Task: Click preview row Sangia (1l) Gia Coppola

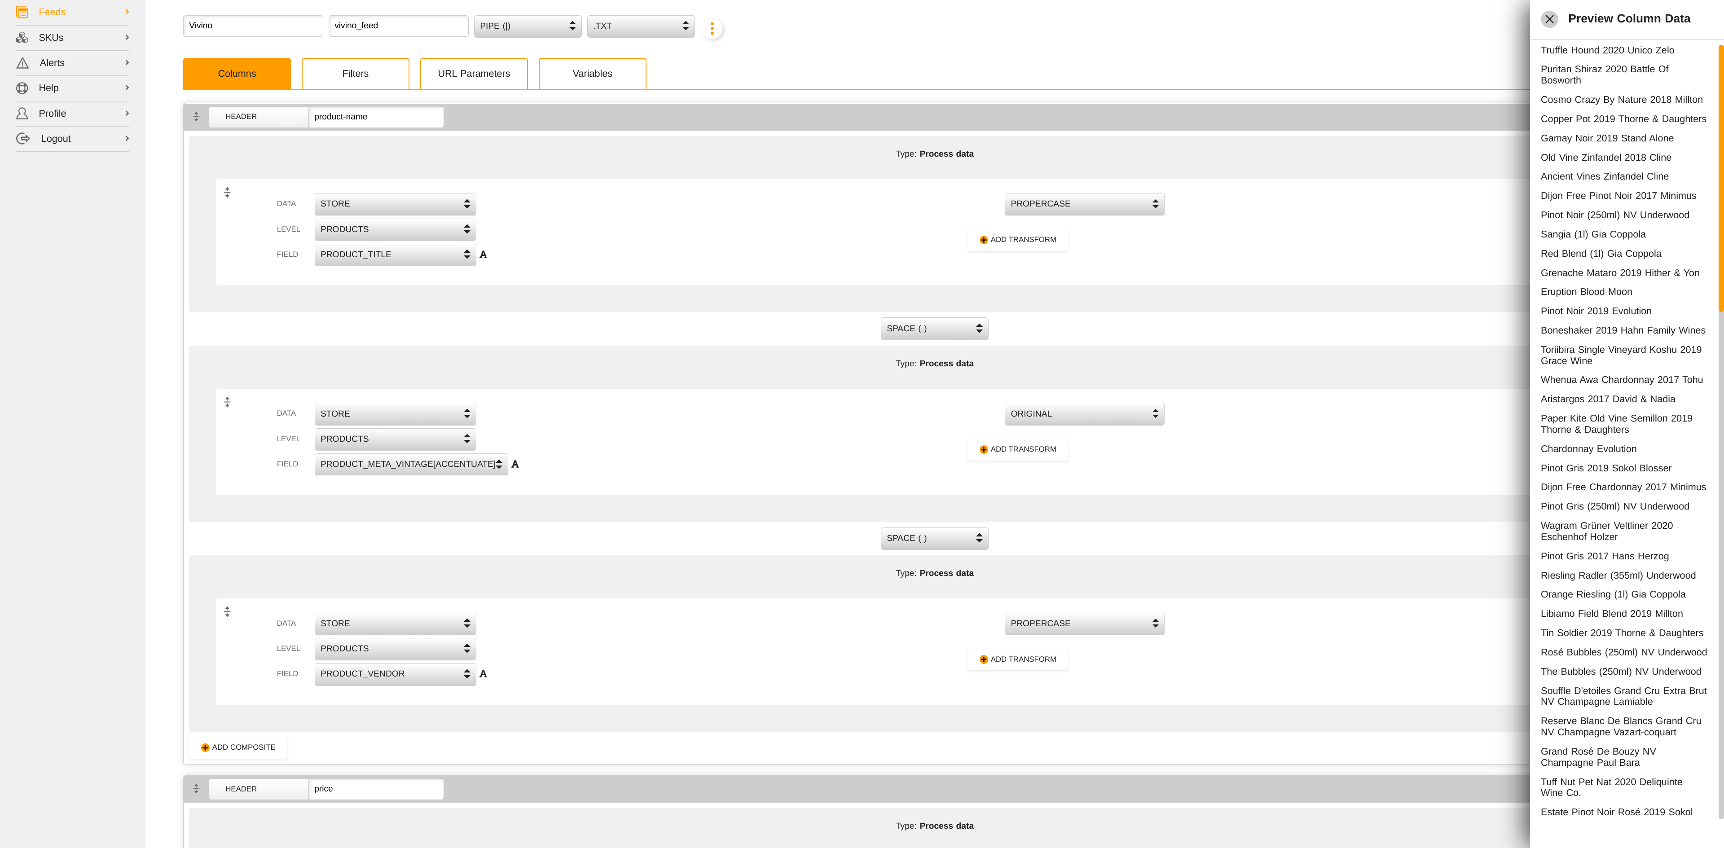Action: (x=1593, y=234)
